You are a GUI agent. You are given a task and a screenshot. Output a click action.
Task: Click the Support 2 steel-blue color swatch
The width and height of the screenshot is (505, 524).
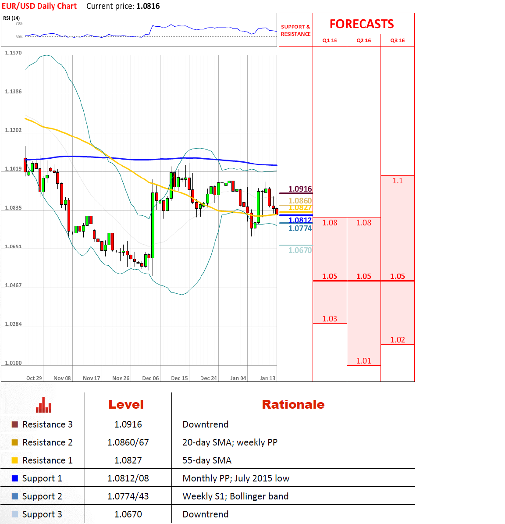click(15, 497)
